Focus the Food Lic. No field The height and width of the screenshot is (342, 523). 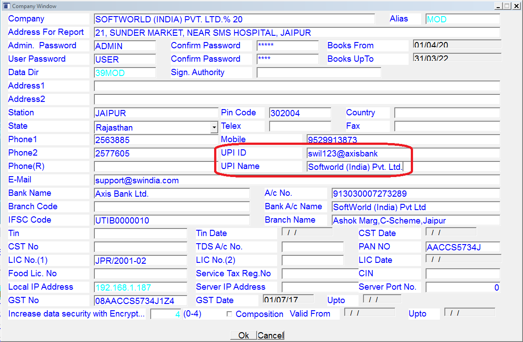pyautogui.click(x=140, y=274)
